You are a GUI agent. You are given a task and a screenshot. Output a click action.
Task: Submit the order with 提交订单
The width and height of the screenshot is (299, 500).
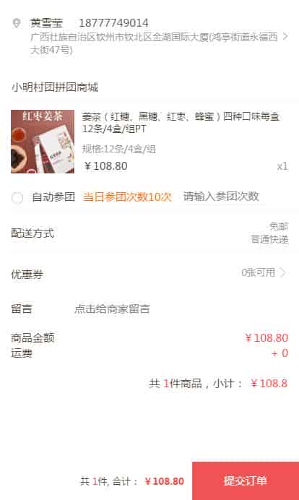pyautogui.click(x=246, y=480)
